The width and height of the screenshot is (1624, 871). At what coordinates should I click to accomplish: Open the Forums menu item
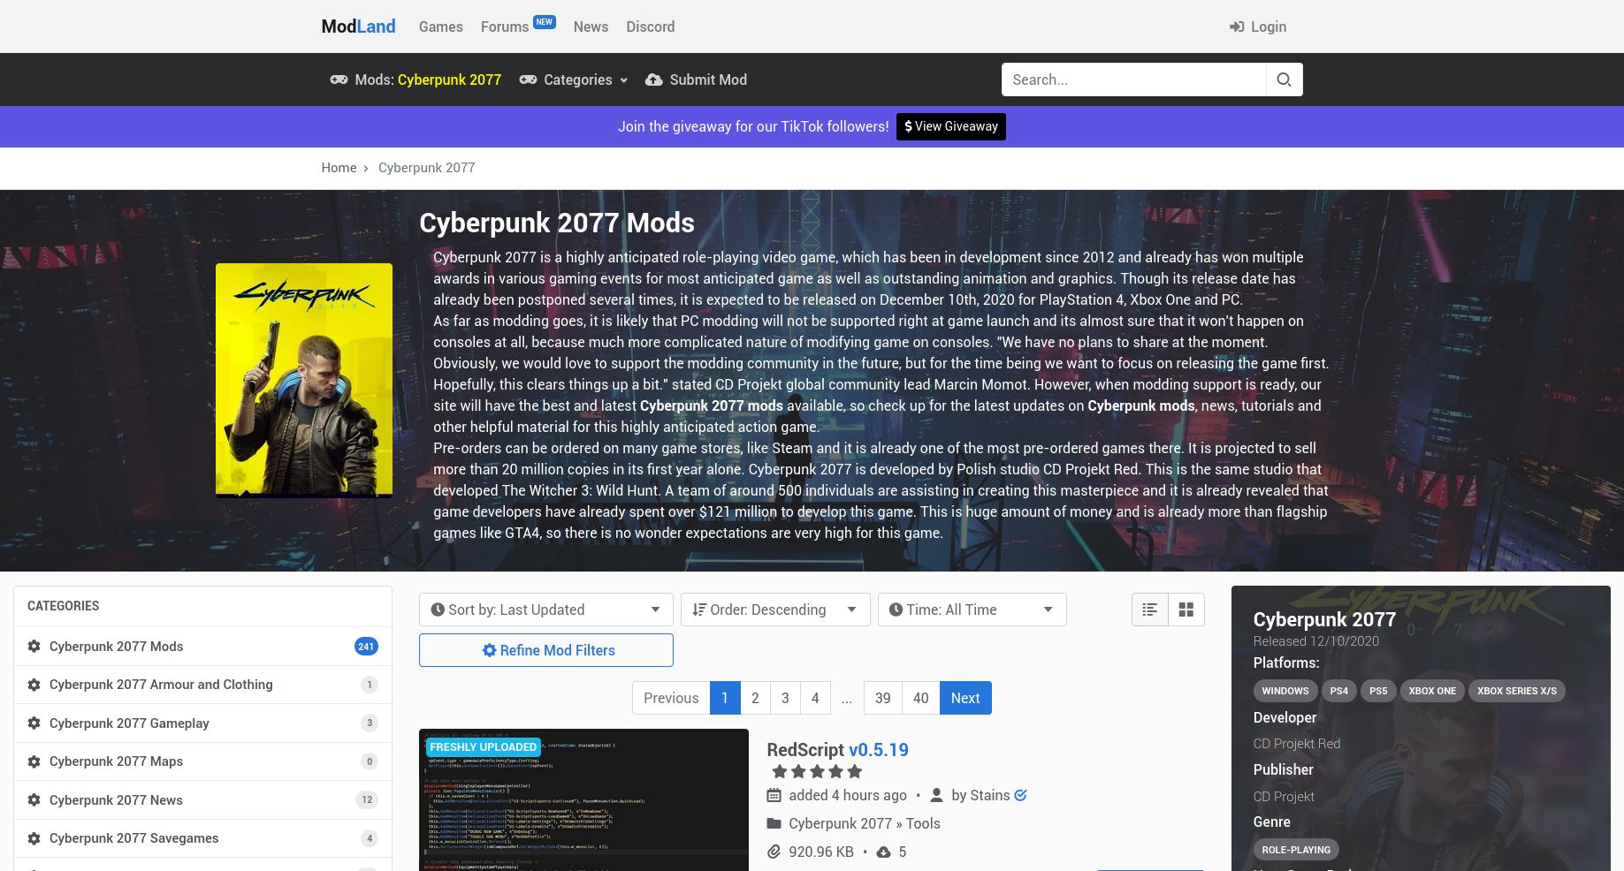(x=505, y=27)
